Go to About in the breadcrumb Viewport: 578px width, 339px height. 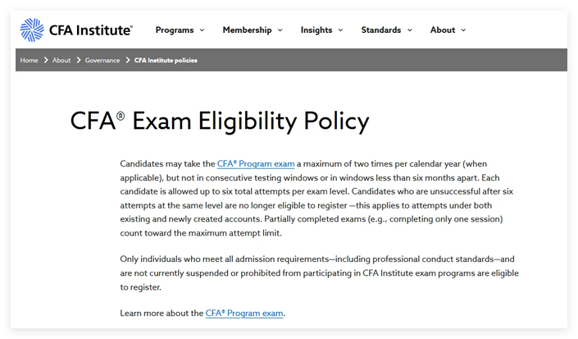61,60
